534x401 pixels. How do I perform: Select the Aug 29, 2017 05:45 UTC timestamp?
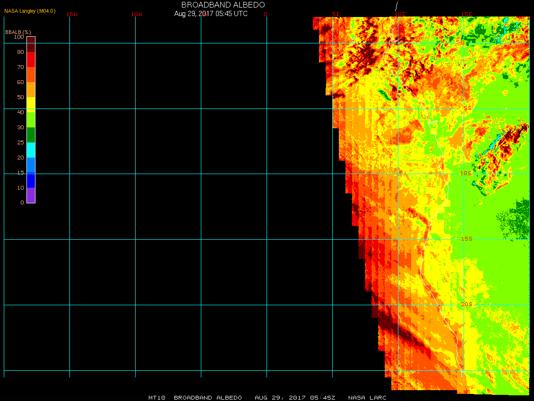211,14
